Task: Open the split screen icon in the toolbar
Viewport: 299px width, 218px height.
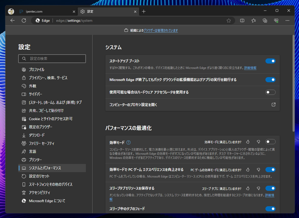Action: pos(242,21)
